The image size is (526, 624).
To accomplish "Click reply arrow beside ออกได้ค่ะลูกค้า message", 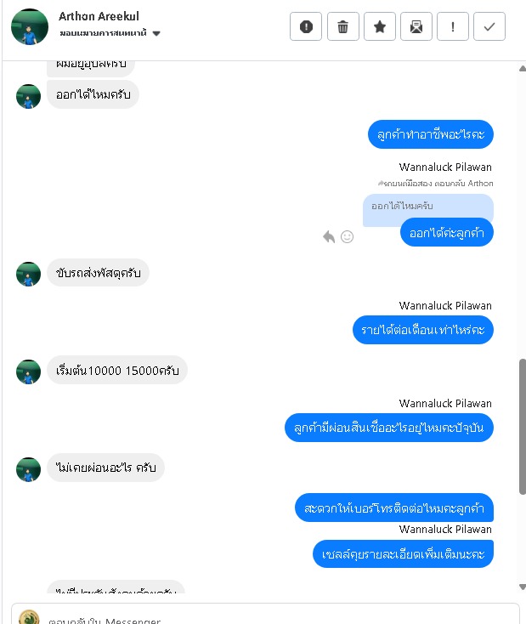I will pos(329,237).
